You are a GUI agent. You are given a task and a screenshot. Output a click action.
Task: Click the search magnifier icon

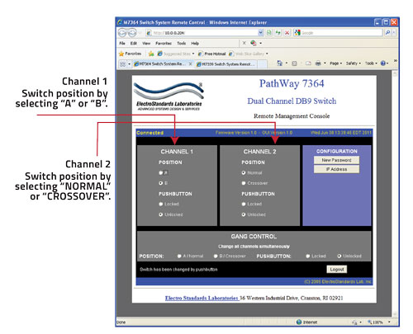[387, 33]
